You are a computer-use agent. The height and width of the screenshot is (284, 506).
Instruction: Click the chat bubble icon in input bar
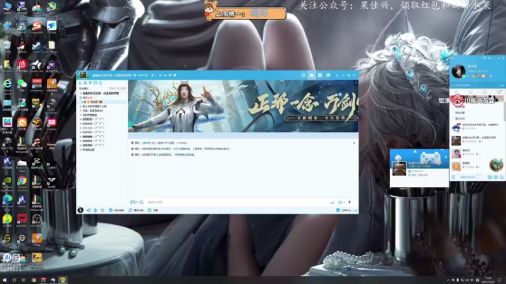tap(340, 202)
